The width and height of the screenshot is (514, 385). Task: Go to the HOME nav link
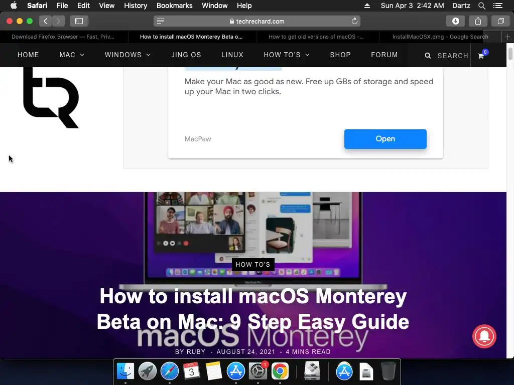point(28,55)
